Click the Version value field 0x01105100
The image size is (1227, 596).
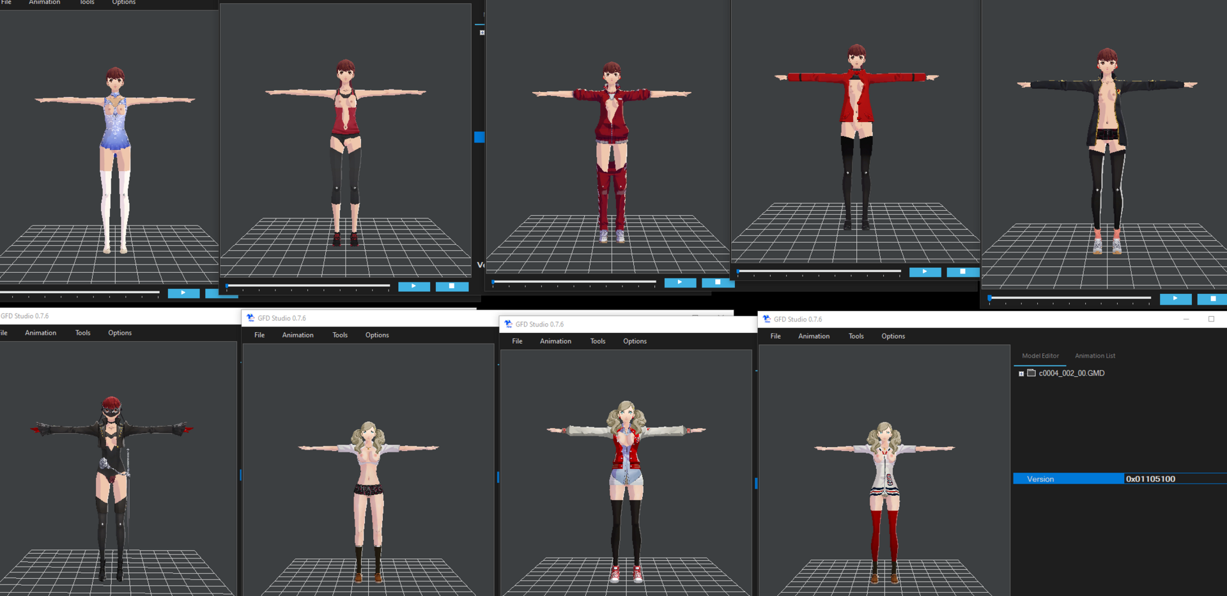(x=1175, y=478)
